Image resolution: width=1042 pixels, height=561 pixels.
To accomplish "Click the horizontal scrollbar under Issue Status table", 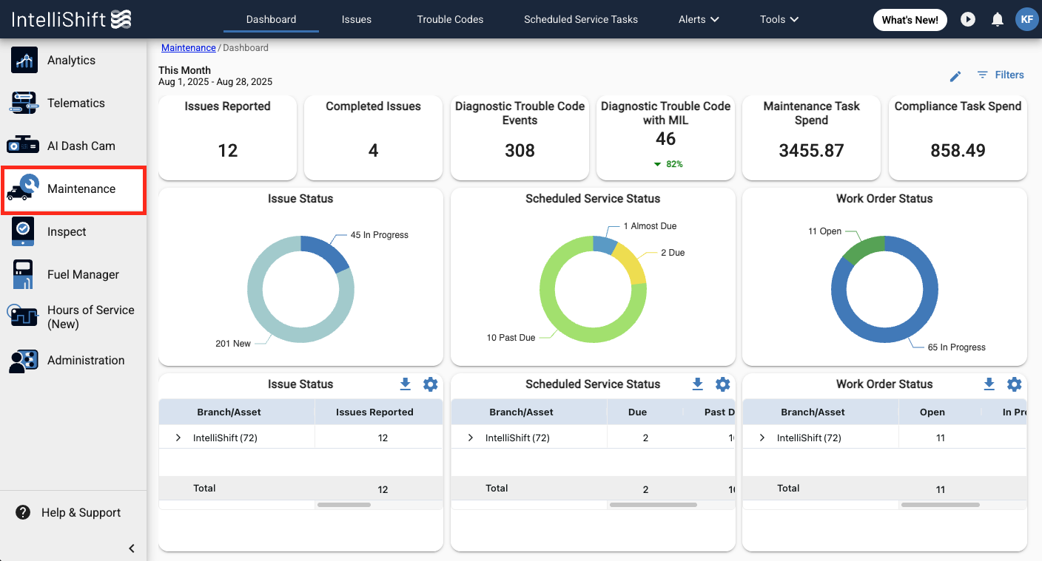I will pyautogui.click(x=343, y=505).
